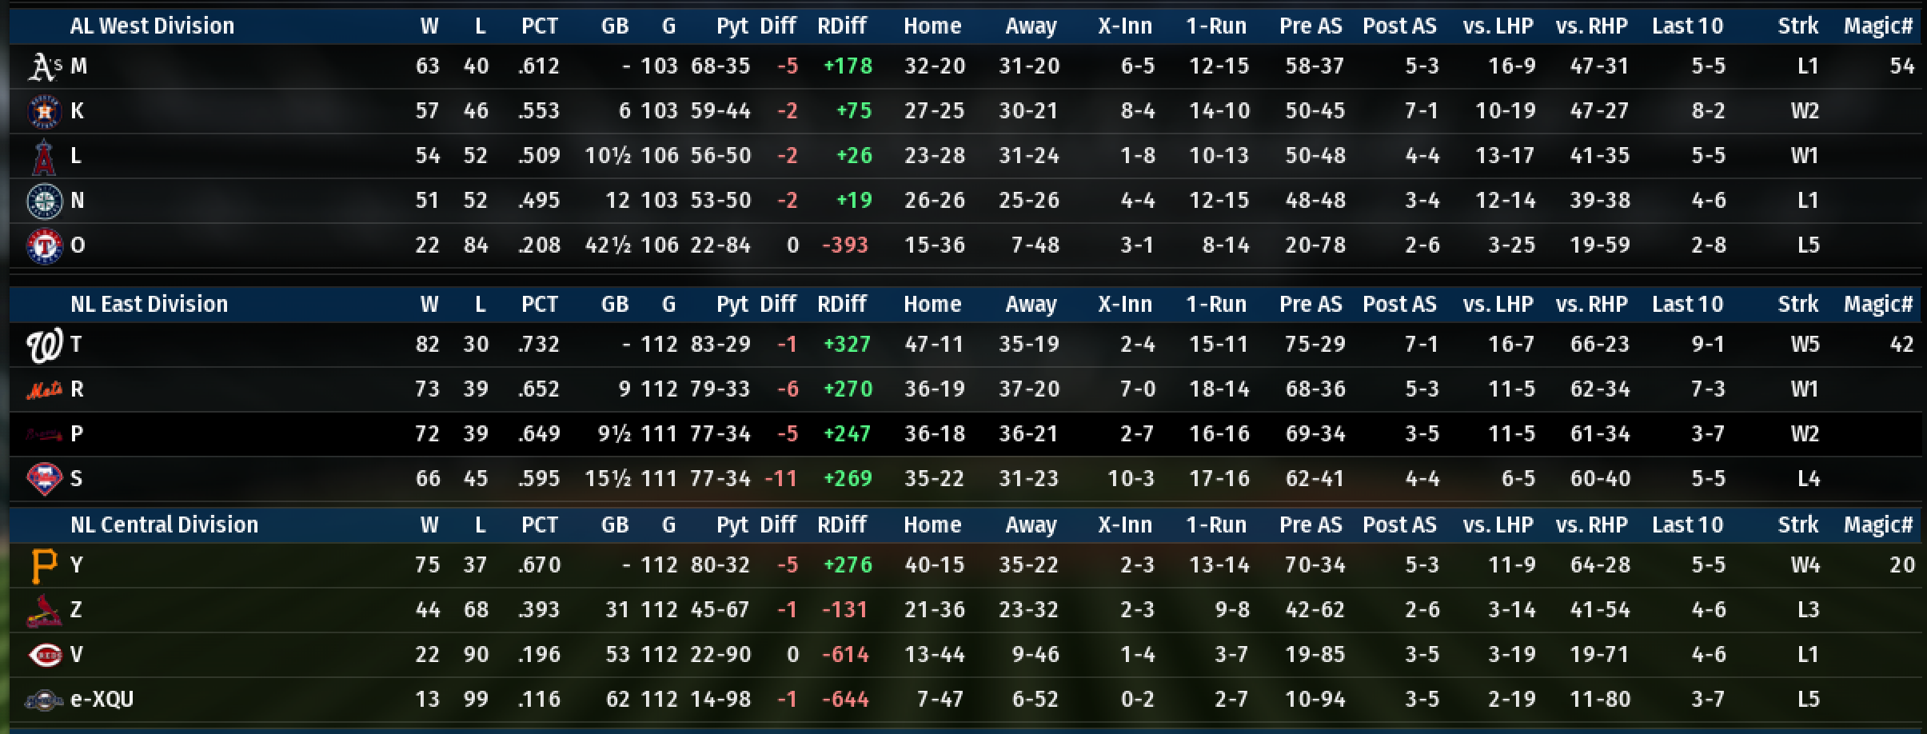
Task: Sort NL Central by Last 10 column
Action: click(x=1687, y=525)
